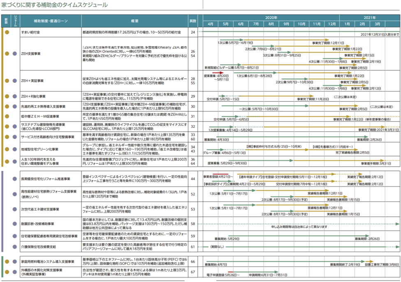This screenshot has width=401, height=282.
Task: Select the 7月 month column header
Action: pos(256,24)
